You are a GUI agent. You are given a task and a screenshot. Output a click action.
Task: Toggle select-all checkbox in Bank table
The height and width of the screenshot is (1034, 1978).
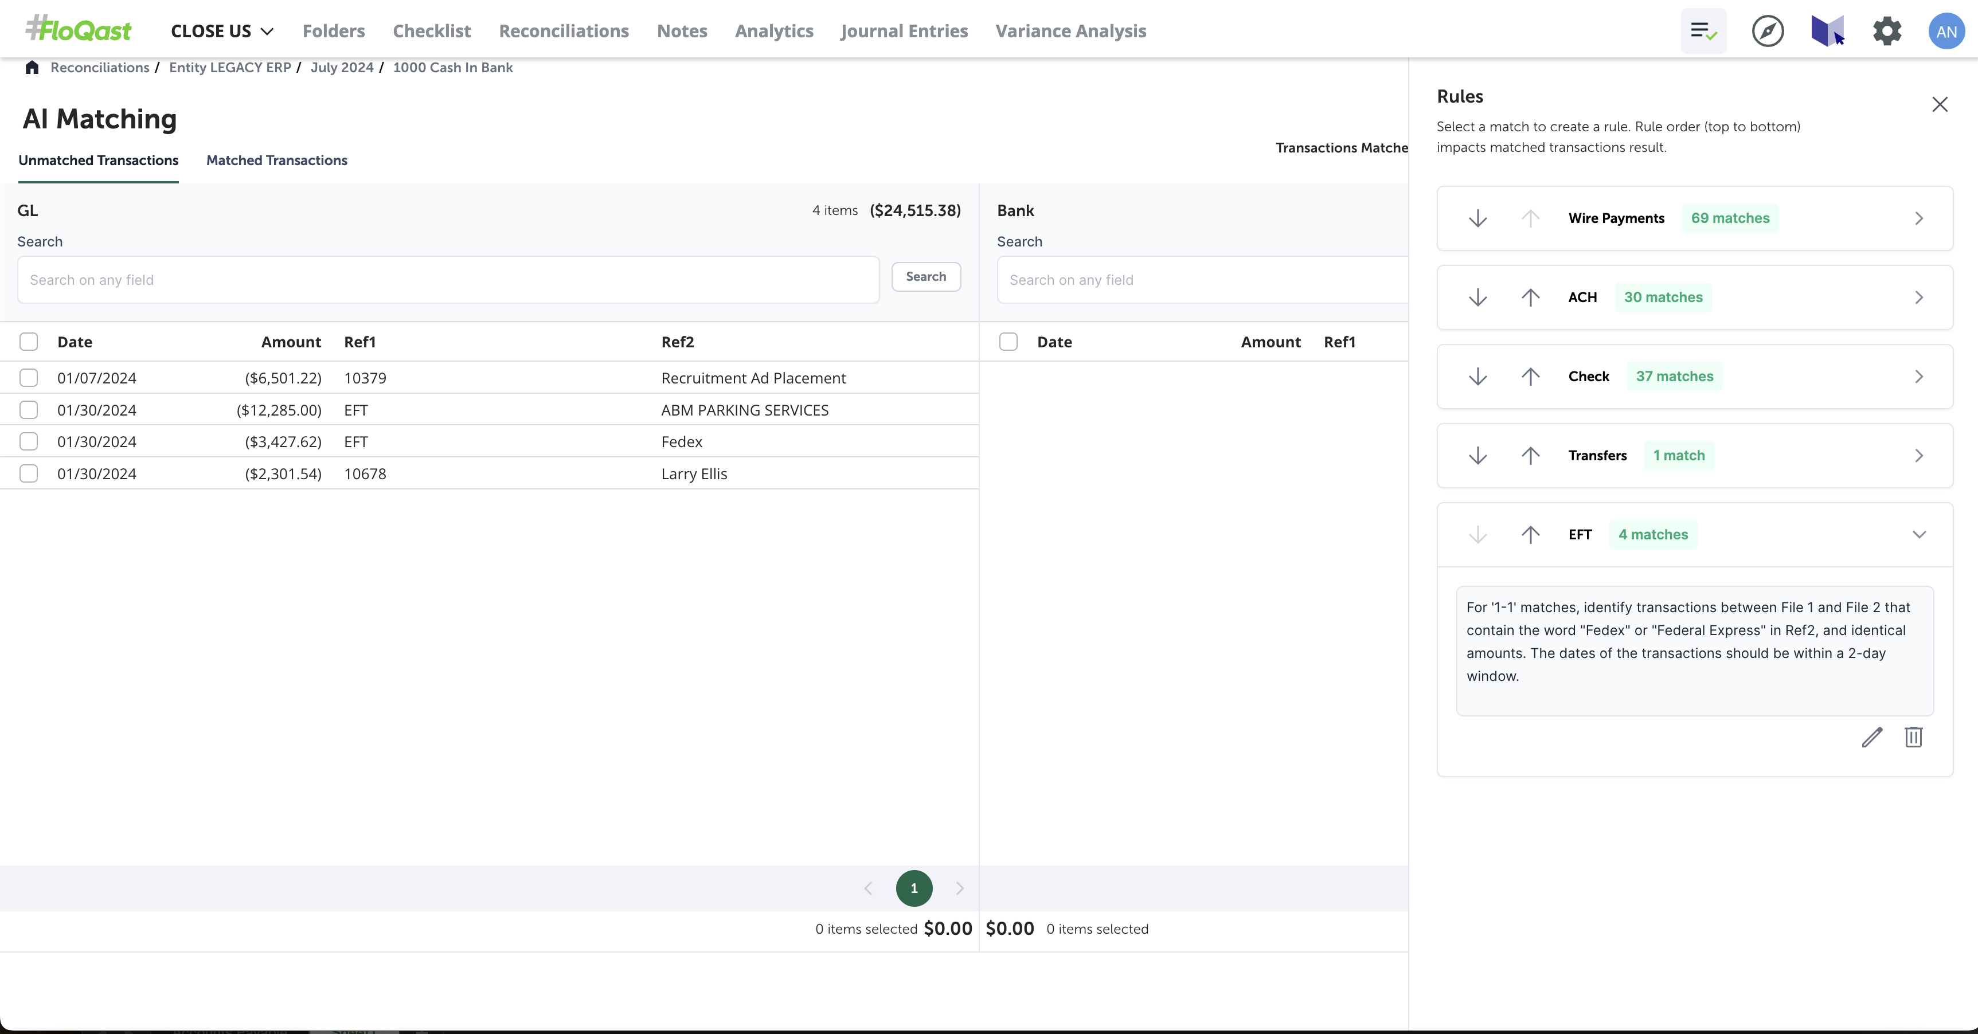[x=1008, y=342]
